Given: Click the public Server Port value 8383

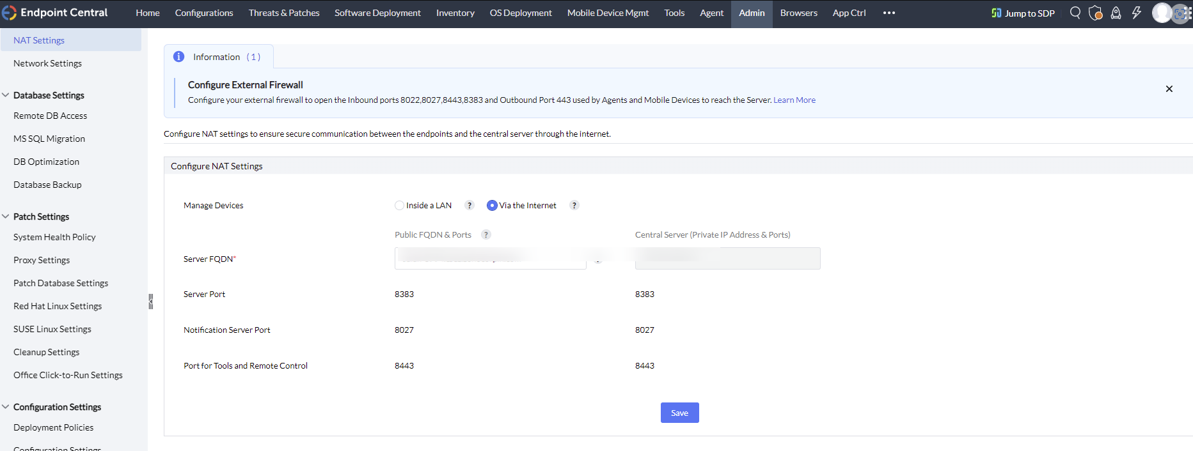Looking at the screenshot, I should coord(404,294).
